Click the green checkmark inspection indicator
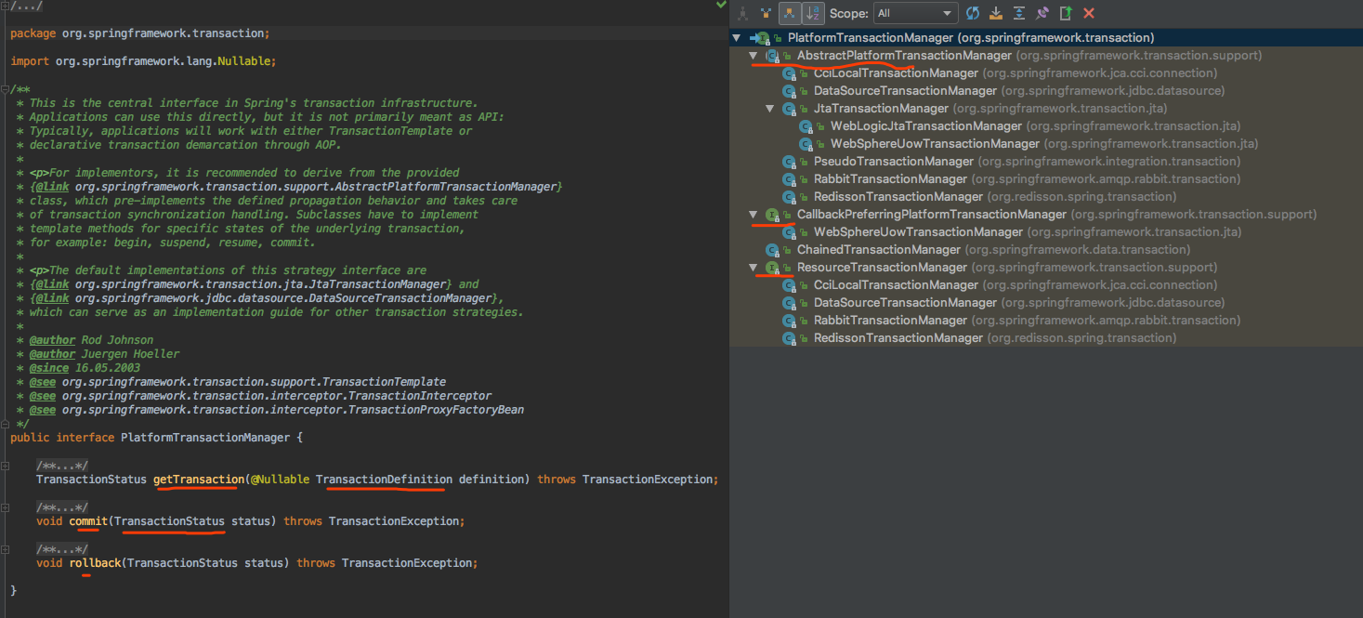The width and height of the screenshot is (1363, 618). [x=721, y=6]
